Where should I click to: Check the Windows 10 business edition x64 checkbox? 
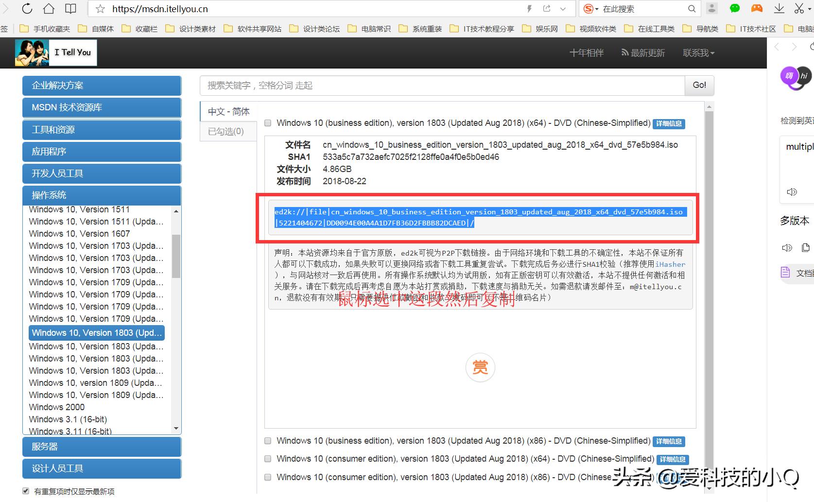click(268, 123)
